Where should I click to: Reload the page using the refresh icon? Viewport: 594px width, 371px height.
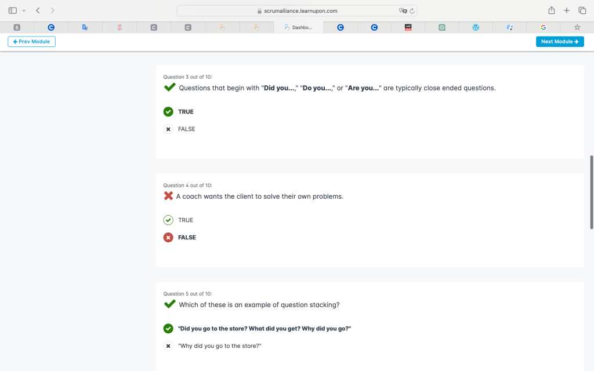412,10
